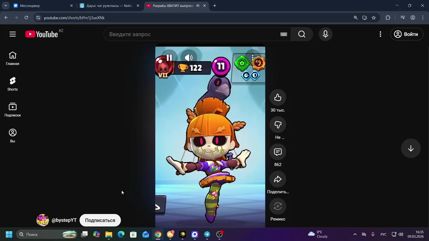
Task: Open the three-dot menu on the short
Action: pos(252,58)
